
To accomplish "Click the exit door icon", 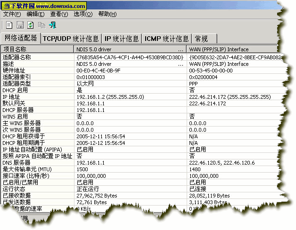I will pos(53,25).
